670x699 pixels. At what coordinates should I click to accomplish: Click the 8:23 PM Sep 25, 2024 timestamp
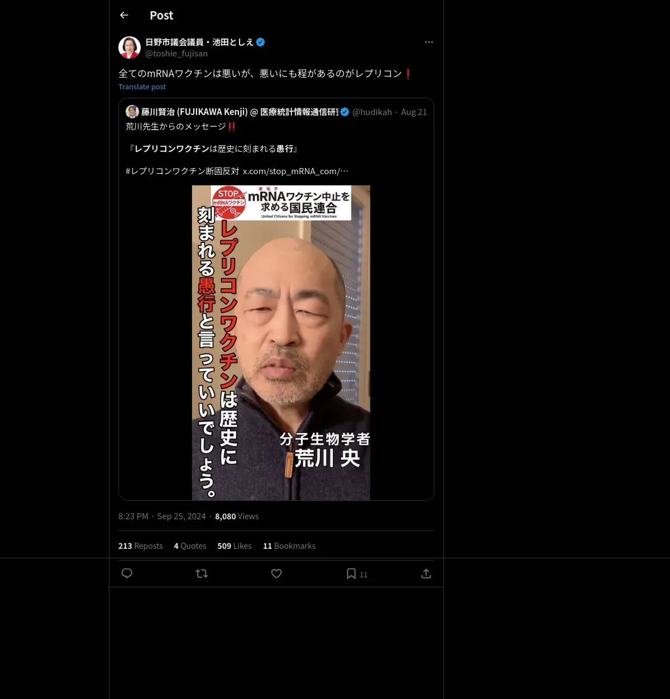162,516
